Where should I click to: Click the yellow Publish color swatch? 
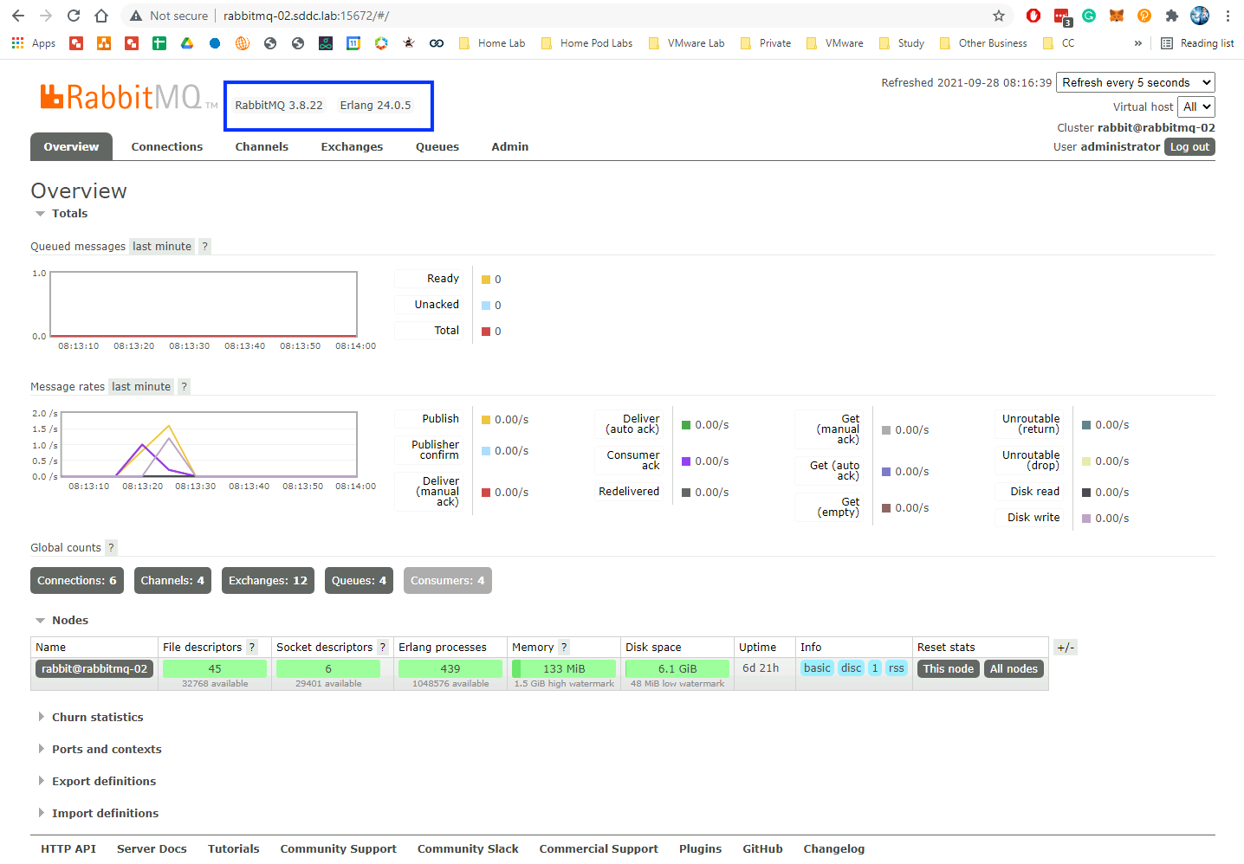pos(486,420)
